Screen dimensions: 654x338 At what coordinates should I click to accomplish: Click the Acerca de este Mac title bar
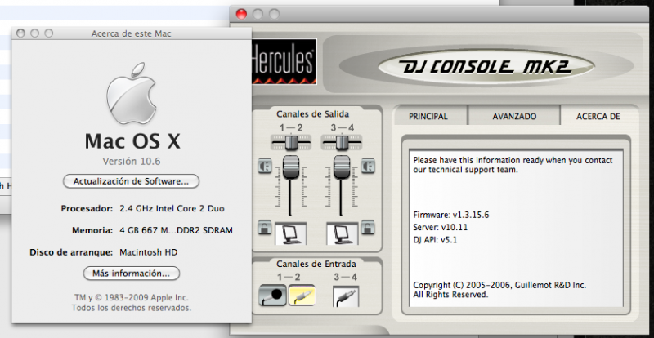coord(132,33)
